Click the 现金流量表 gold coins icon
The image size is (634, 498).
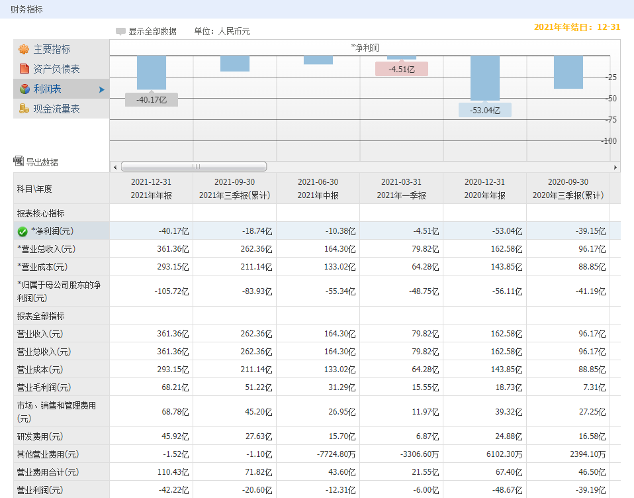[24, 109]
